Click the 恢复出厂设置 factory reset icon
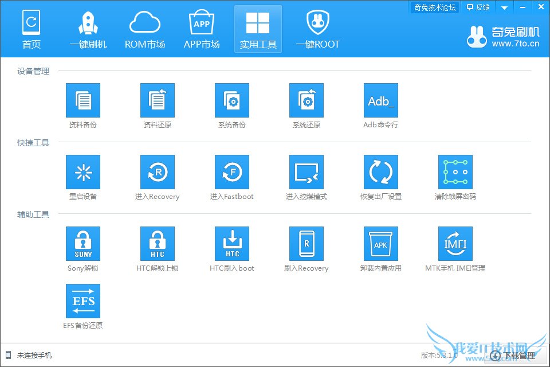550x367 pixels. click(381, 173)
